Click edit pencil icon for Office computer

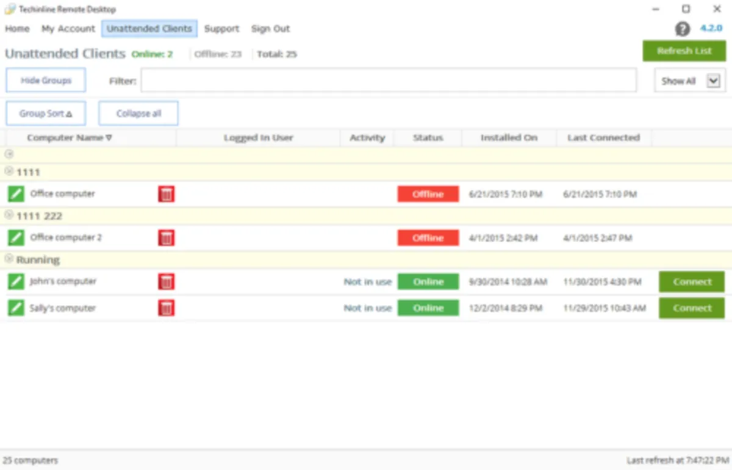[16, 194]
